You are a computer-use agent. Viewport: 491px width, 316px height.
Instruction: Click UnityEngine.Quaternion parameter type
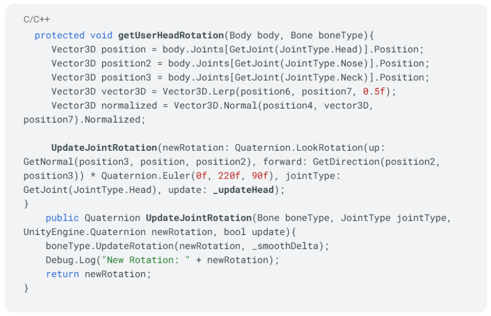tap(84, 232)
